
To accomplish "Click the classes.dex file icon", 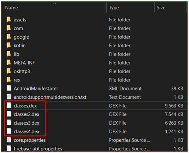I will click(9, 105).
